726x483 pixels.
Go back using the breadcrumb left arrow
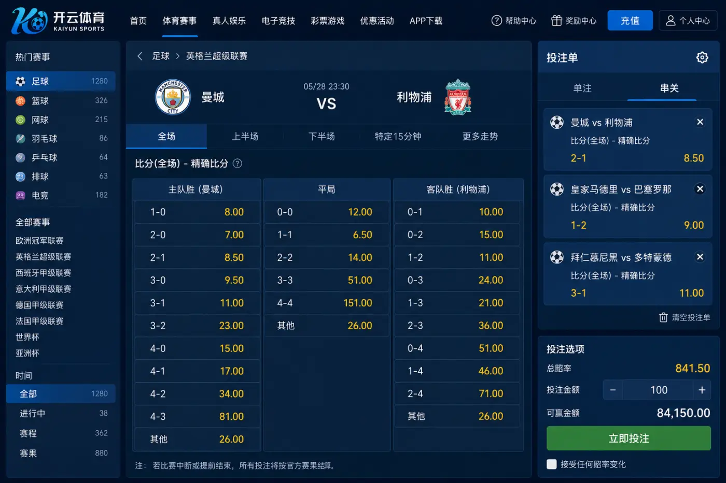(x=139, y=56)
